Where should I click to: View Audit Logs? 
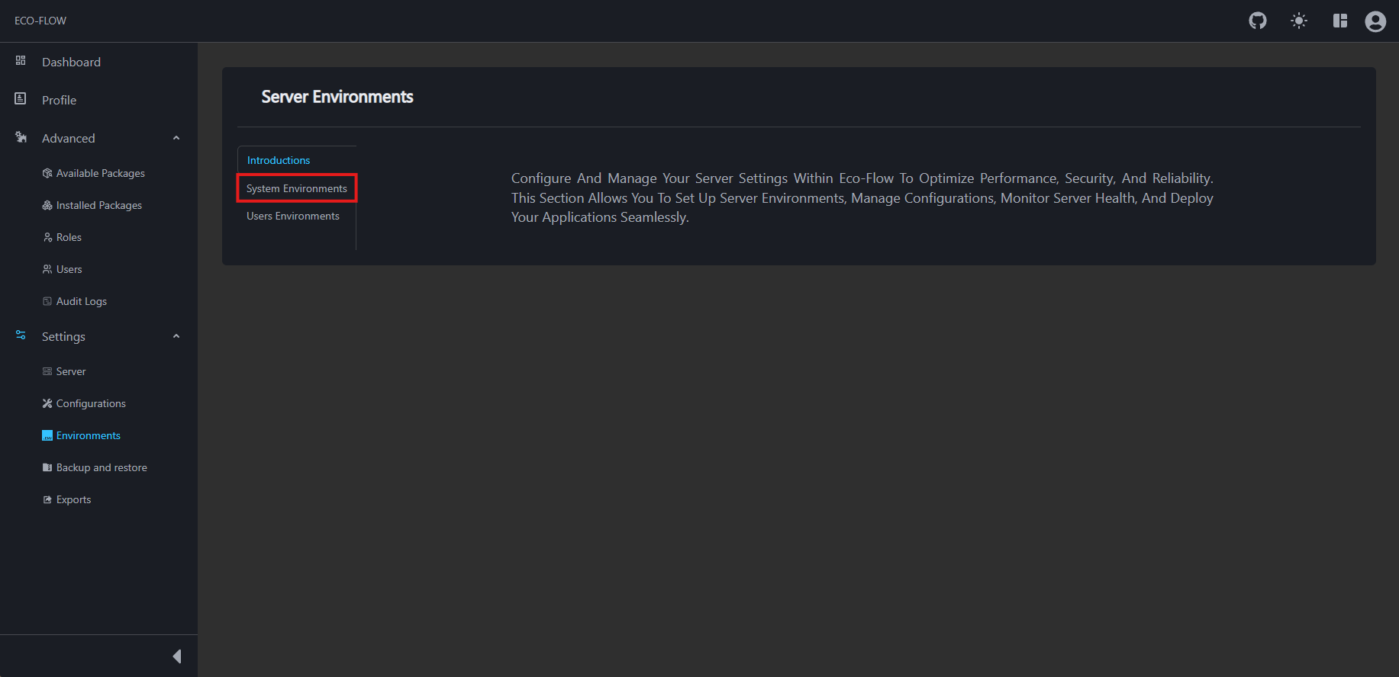[x=82, y=301]
